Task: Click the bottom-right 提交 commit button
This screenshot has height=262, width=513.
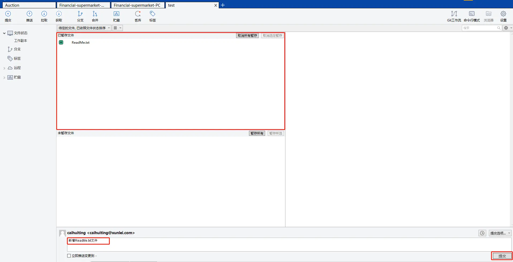Action: point(502,256)
